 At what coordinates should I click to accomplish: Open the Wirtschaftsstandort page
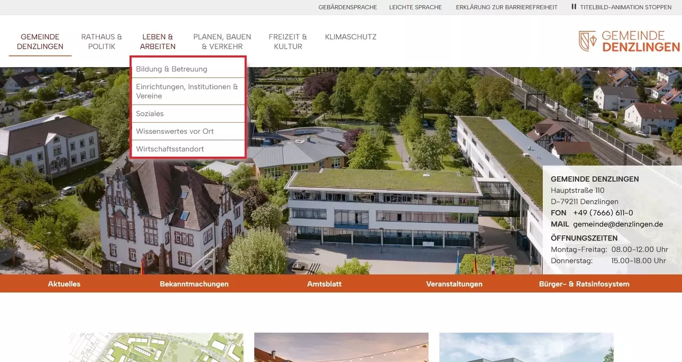pos(170,148)
